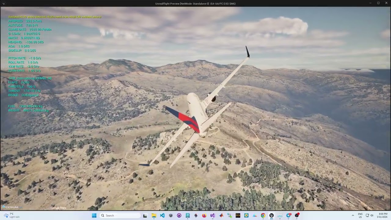Click the CFM_International_CFM56_5B engine label

(30, 78)
